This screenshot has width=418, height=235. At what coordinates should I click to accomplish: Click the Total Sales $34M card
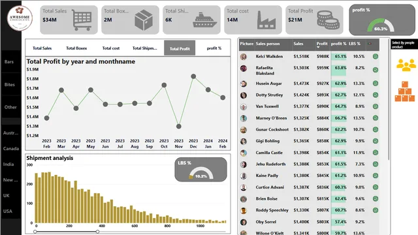tap(69, 20)
